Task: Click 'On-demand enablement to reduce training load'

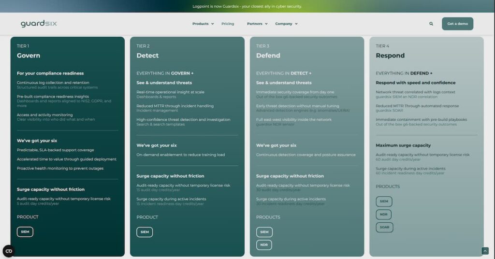Action: pyautogui.click(x=181, y=155)
